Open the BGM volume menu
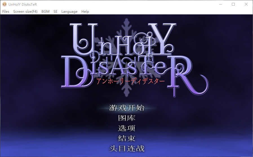This screenshot has width=253, height=157. point(45,12)
